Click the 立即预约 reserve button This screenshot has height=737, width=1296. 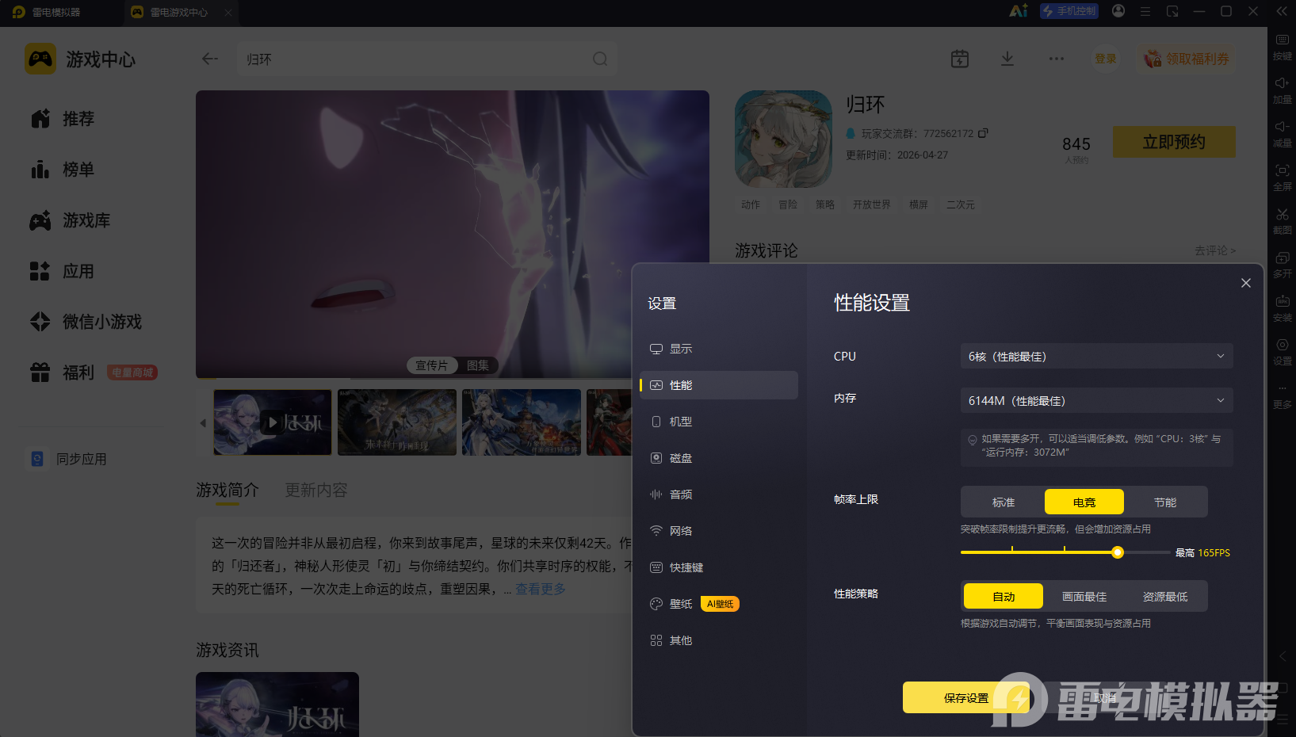[1174, 142]
